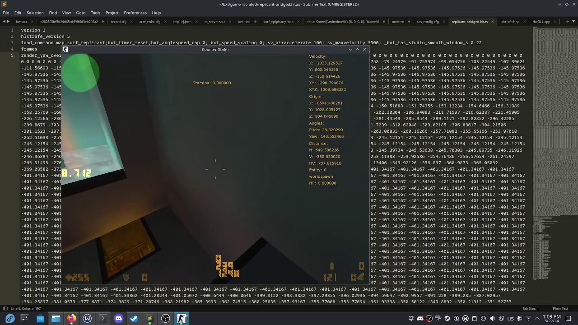This screenshot has width=578, height=325.
Task: Change Plain Text syntax in status bar
Action: click(560, 308)
